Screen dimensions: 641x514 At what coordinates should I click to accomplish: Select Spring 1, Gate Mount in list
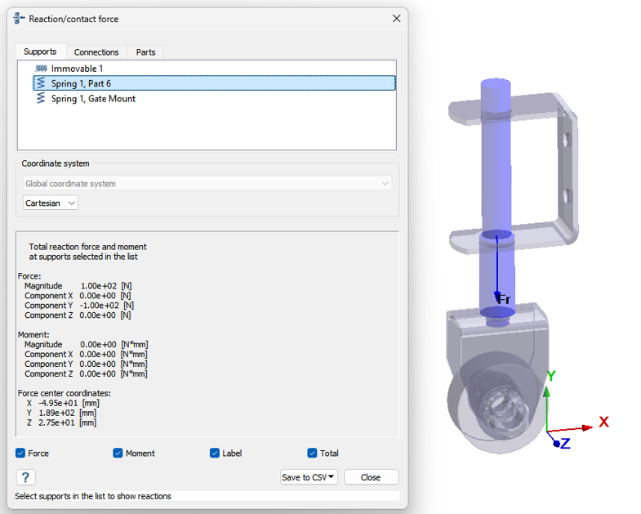(93, 99)
